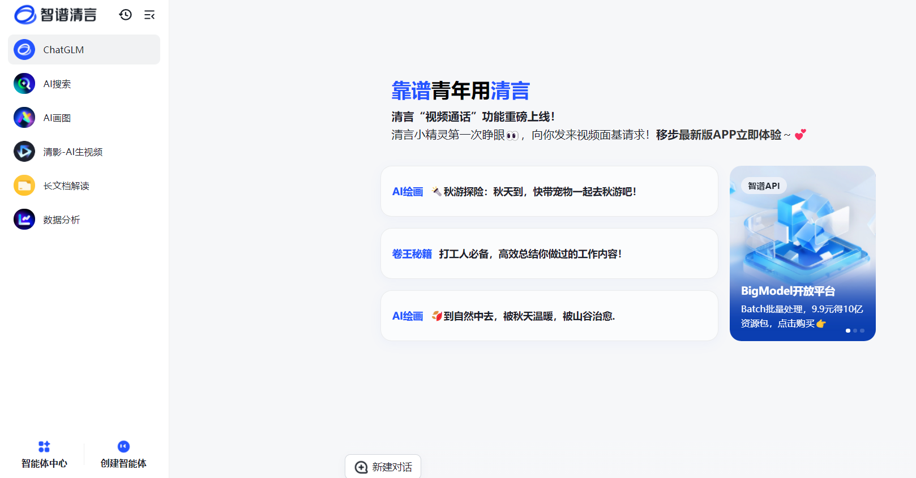Open 清影-AI生视频 from the sidebar

tap(84, 152)
